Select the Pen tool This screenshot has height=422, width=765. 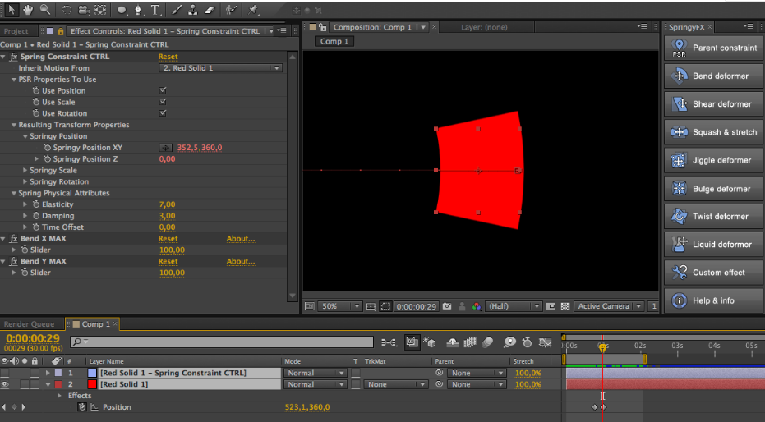139,10
